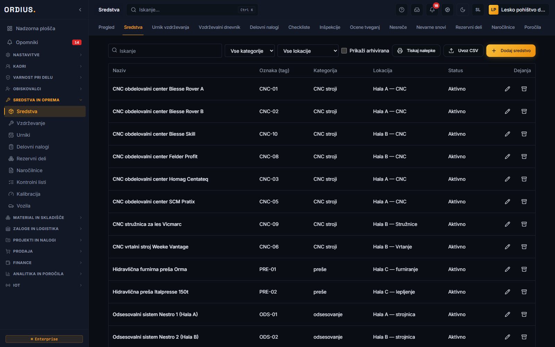
Task: Edit CNC obdelovalni center Biesse Rover A
Action: click(507, 89)
